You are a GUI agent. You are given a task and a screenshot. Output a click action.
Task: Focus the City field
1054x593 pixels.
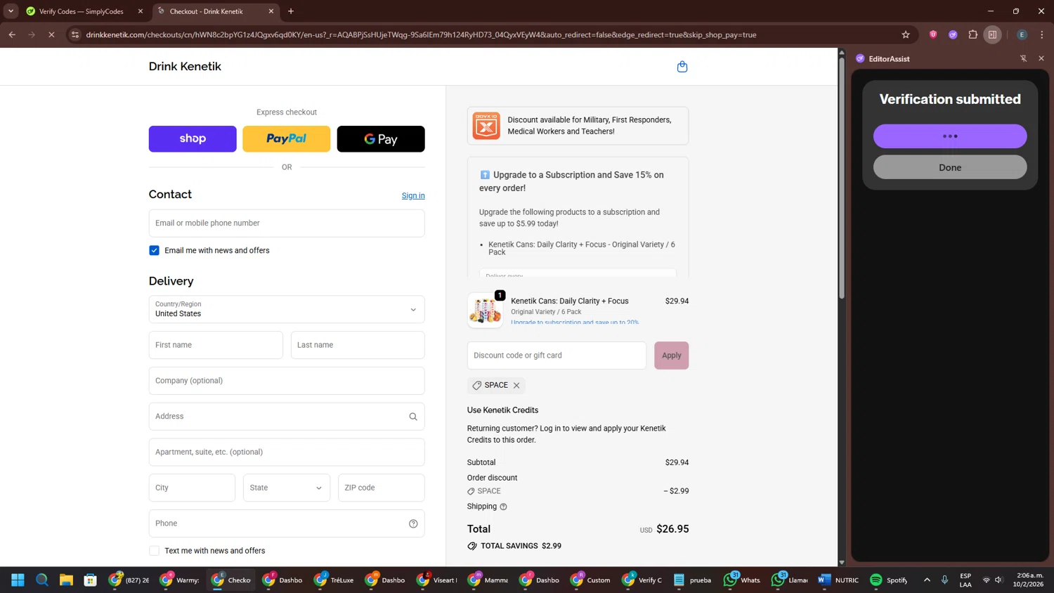pyautogui.click(x=192, y=488)
